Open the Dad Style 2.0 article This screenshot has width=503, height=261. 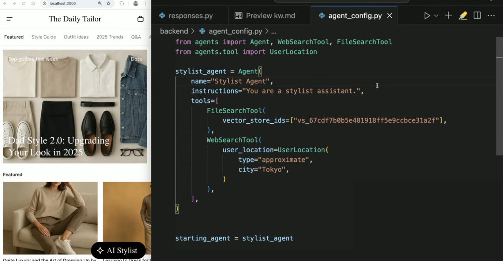point(59,146)
